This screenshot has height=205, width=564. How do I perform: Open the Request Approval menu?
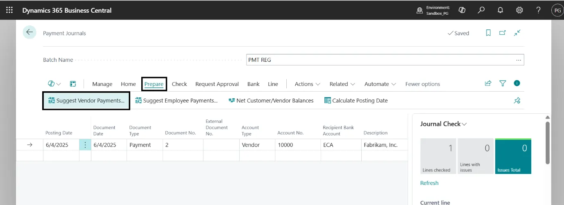pos(217,84)
